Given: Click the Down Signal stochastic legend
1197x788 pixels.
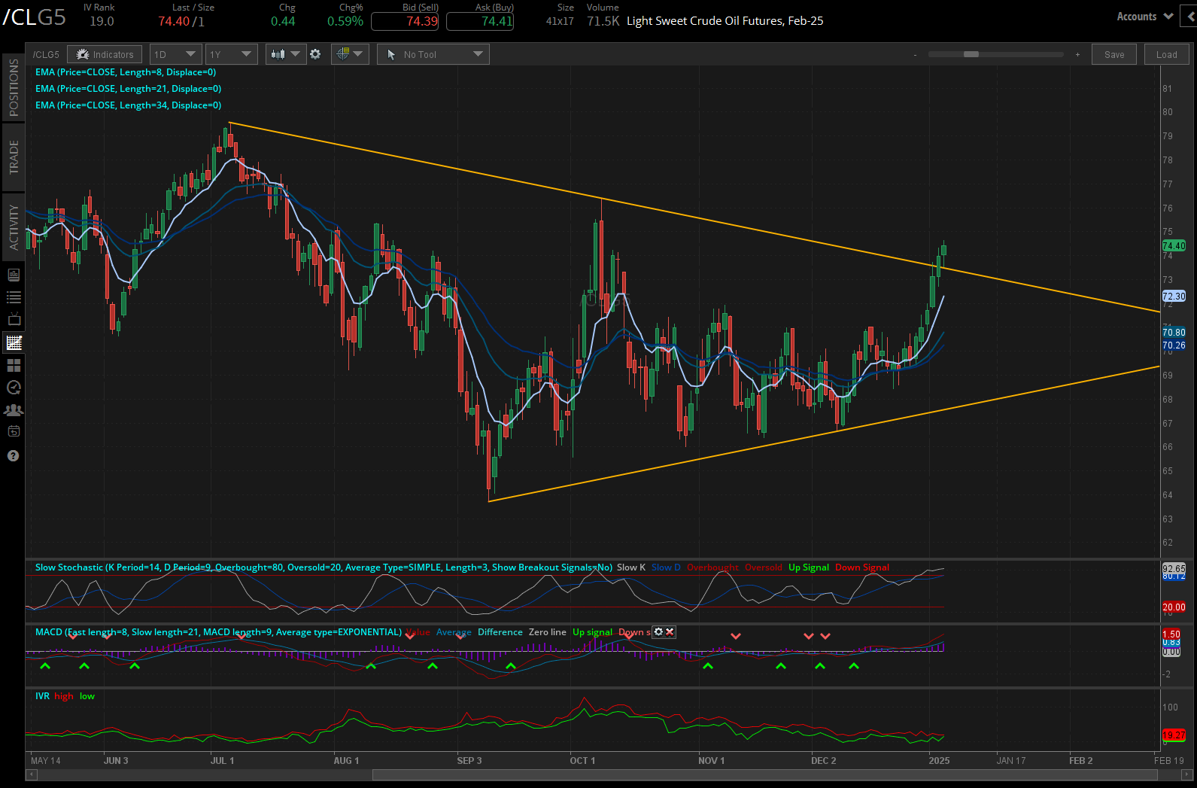Looking at the screenshot, I should pos(862,567).
